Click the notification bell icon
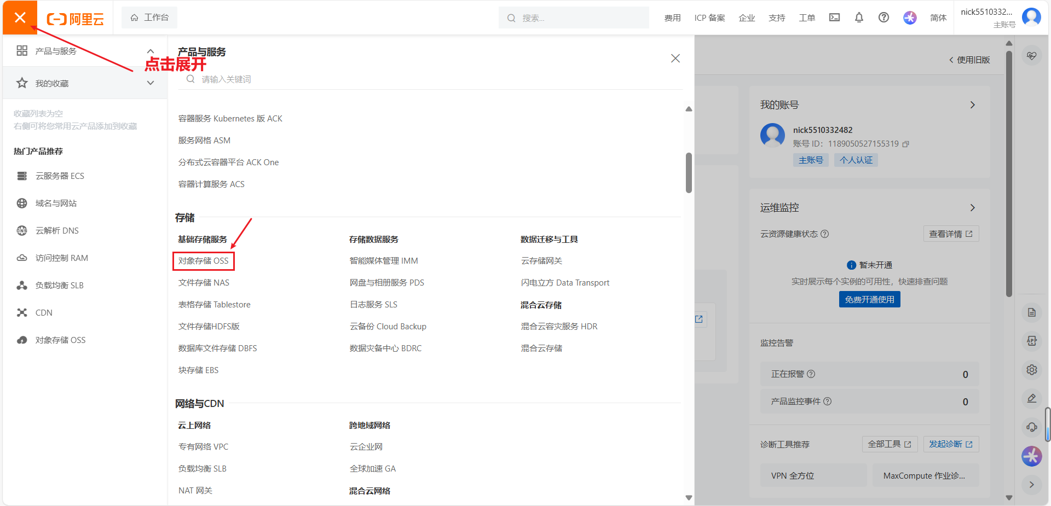This screenshot has width=1051, height=506. point(859,18)
